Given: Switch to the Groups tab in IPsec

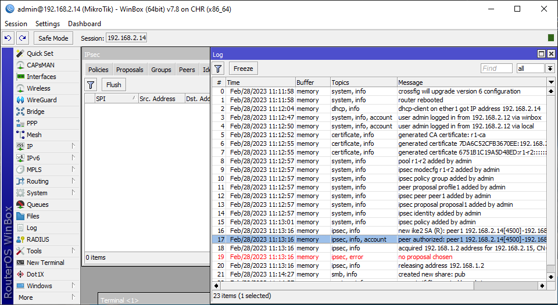Looking at the screenshot, I should pos(161,70).
